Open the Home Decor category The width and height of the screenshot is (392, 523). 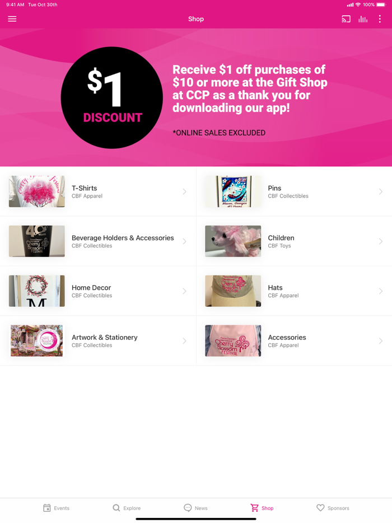coord(98,291)
